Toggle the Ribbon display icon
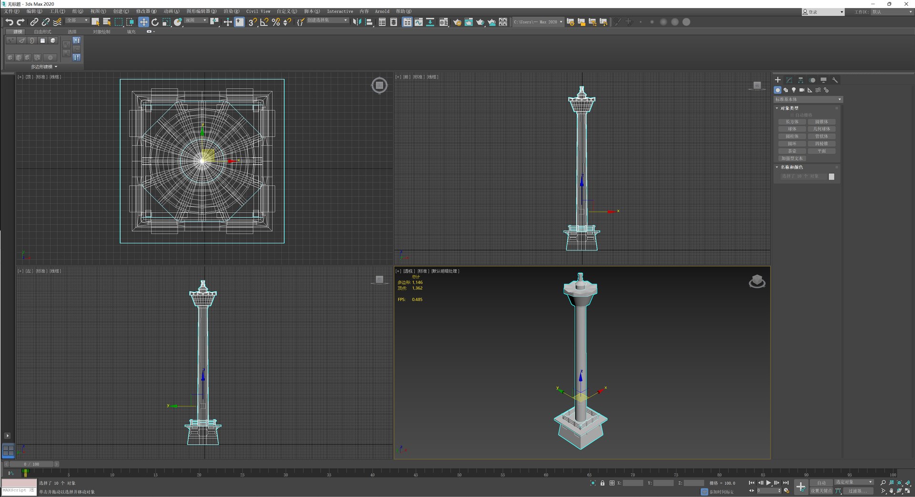Screen dimensions: 915x497 tap(407, 22)
